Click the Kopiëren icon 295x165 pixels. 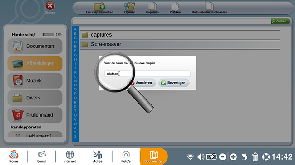click(152, 6)
